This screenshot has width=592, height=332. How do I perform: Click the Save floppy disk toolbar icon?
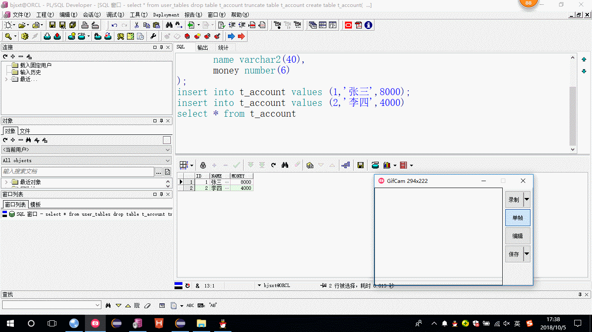(52, 25)
